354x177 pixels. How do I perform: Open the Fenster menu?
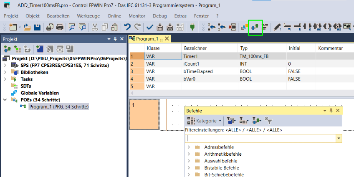(201, 16)
